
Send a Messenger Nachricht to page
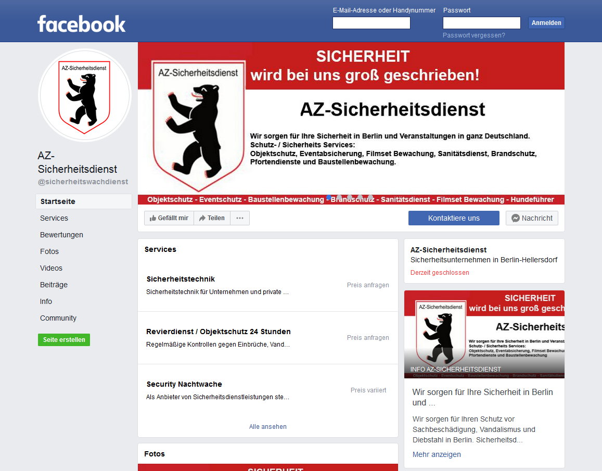(x=532, y=218)
